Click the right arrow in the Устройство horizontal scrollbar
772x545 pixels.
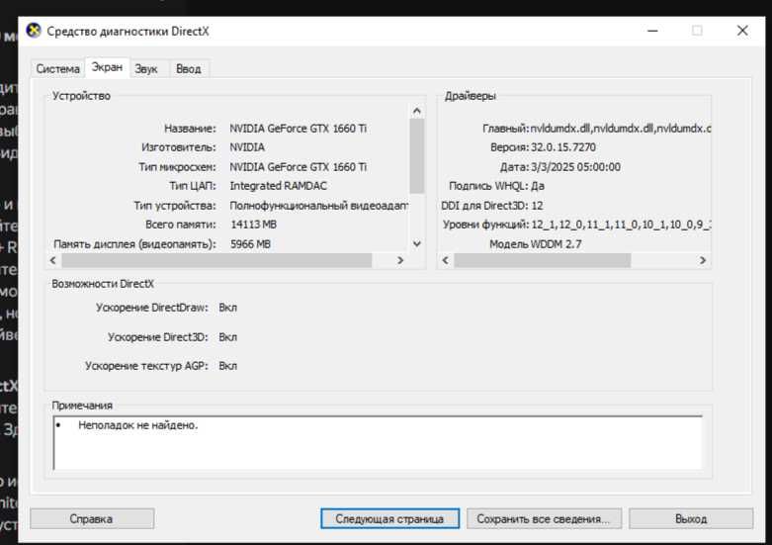click(x=400, y=260)
